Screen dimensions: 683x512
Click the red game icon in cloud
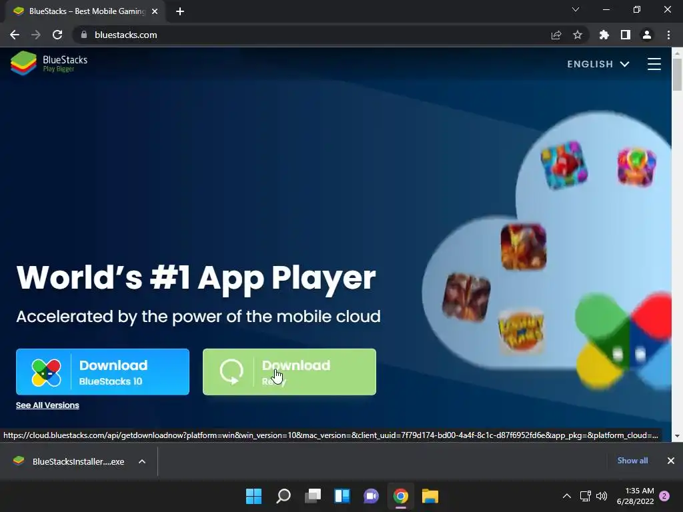(x=564, y=165)
